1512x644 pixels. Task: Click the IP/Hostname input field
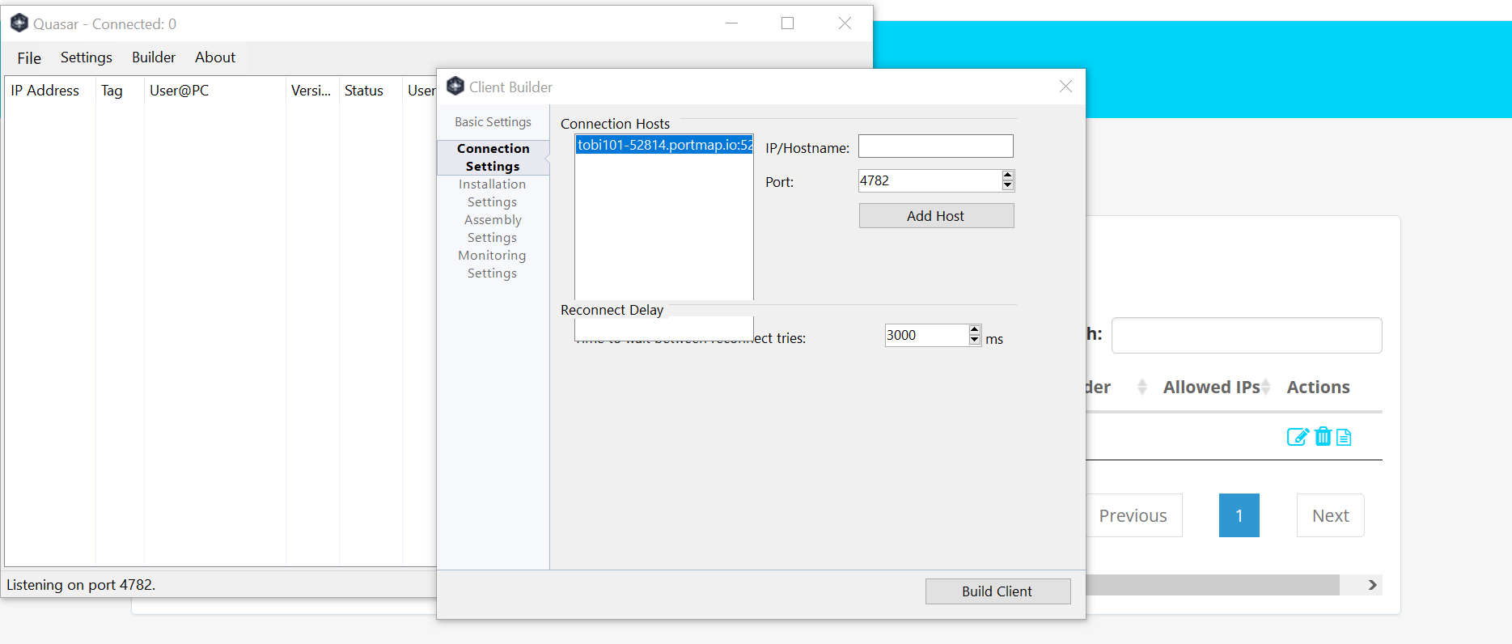coord(936,146)
